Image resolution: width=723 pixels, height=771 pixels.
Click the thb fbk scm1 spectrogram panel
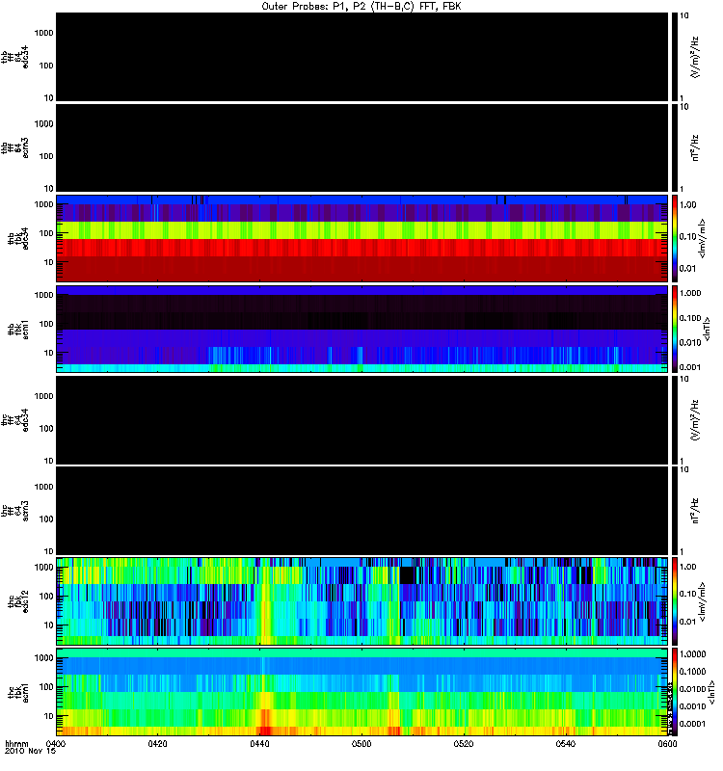(x=361, y=329)
